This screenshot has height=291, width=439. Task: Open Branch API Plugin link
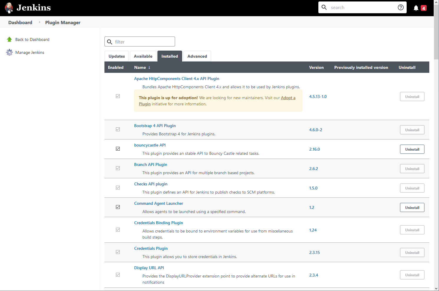151,164
